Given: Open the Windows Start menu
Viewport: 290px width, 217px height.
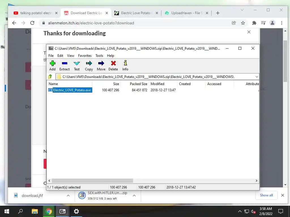Looking at the screenshot, I should click(x=7, y=211).
